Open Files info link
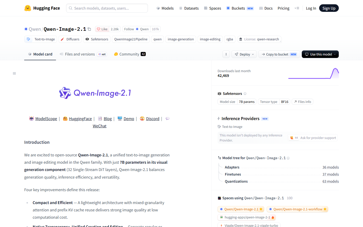 click(302, 102)
